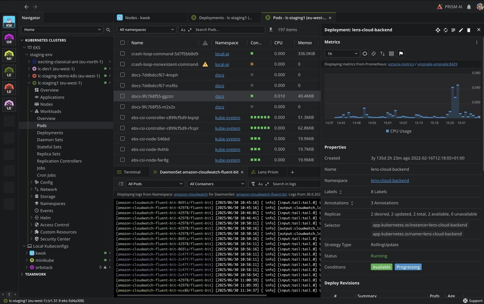Viewport: 484px width, 304px height.
Task: Toggle the CPU metric on the chart
Action: [x=365, y=53]
